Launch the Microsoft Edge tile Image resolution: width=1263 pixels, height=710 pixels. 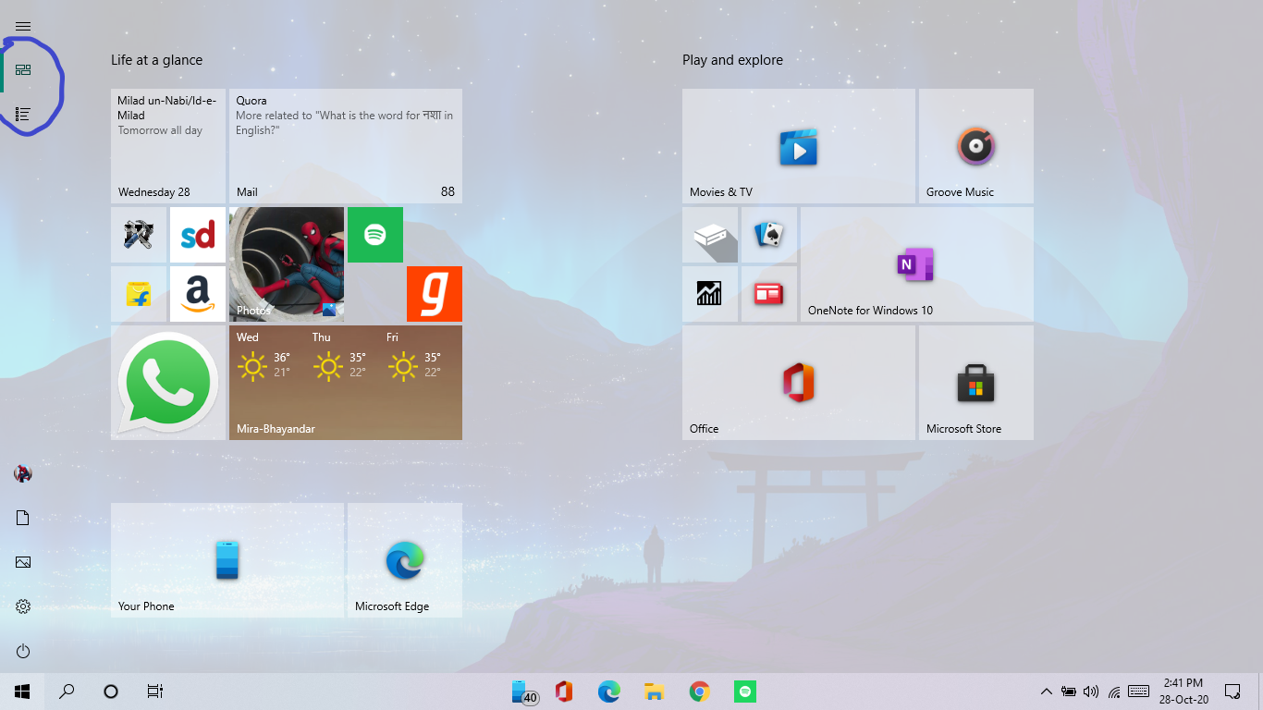(x=405, y=560)
